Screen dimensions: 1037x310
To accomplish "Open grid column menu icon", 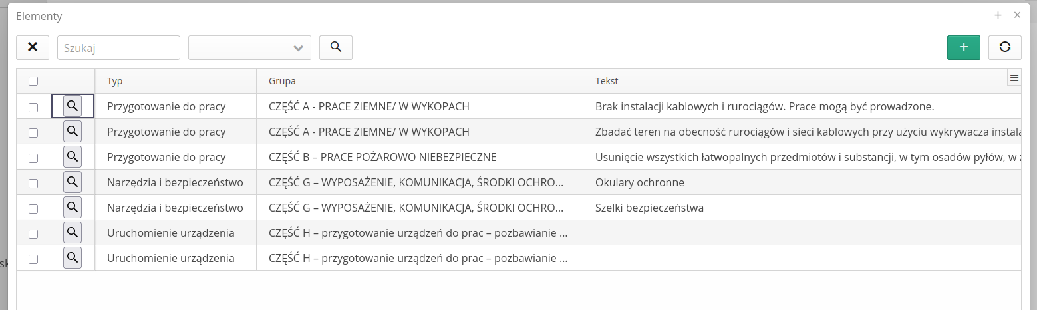I will tap(1014, 78).
